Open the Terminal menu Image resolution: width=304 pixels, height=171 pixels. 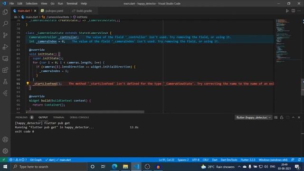point(72,3)
